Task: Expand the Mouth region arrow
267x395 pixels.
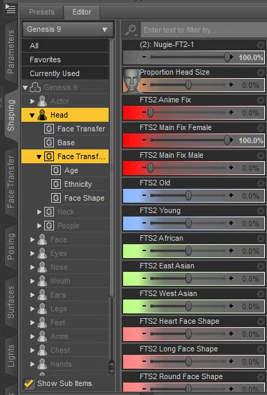Action: click(x=33, y=281)
